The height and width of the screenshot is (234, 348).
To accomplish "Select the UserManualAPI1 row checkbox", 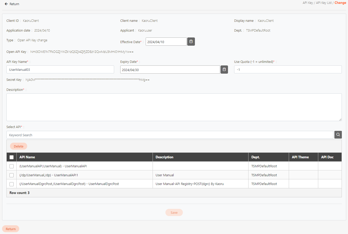I will pyautogui.click(x=12, y=175).
